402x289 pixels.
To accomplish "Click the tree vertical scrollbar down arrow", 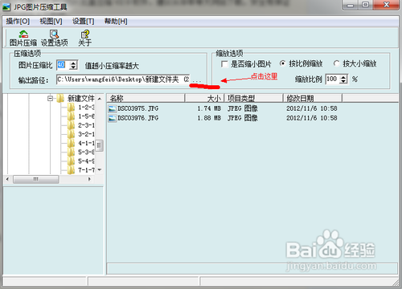I will 100,170.
